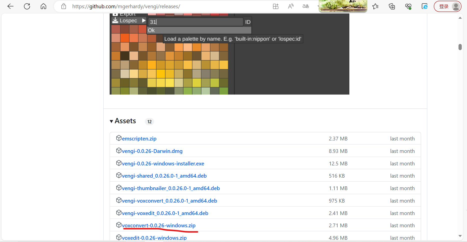467x242 pixels.
Task: Click the Assets count badge showing 12
Action: tap(149, 121)
